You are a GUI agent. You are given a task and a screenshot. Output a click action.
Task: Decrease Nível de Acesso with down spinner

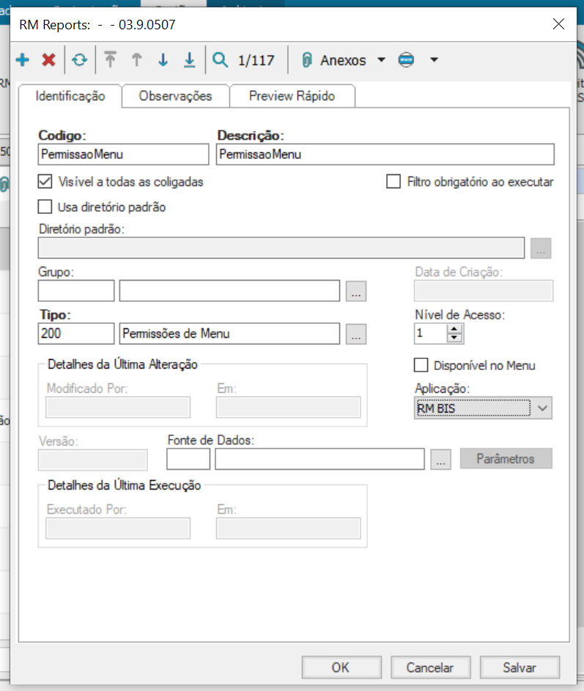click(454, 338)
